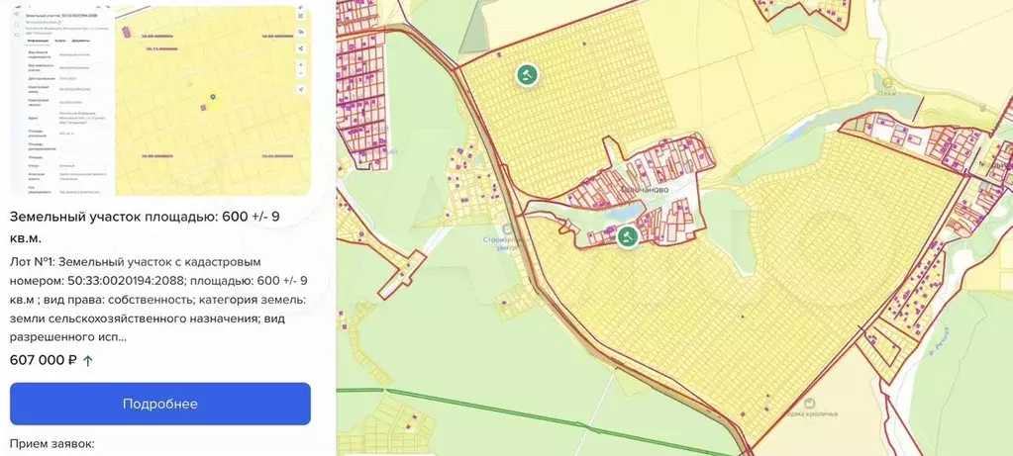Click the 'Яблочаново' village label
The image size is (1013, 456).
pos(644,190)
